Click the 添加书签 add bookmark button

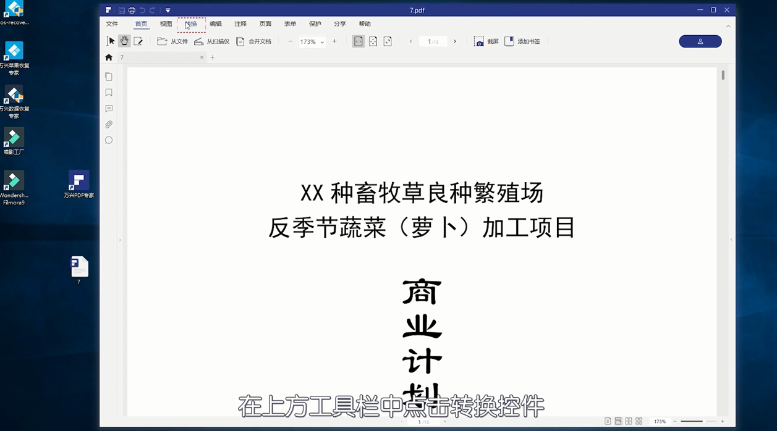click(x=522, y=41)
